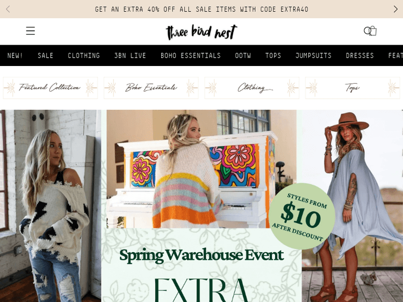Show previous announcement with left arrow
Viewport: 403px width, 302px height.
coord(8,9)
